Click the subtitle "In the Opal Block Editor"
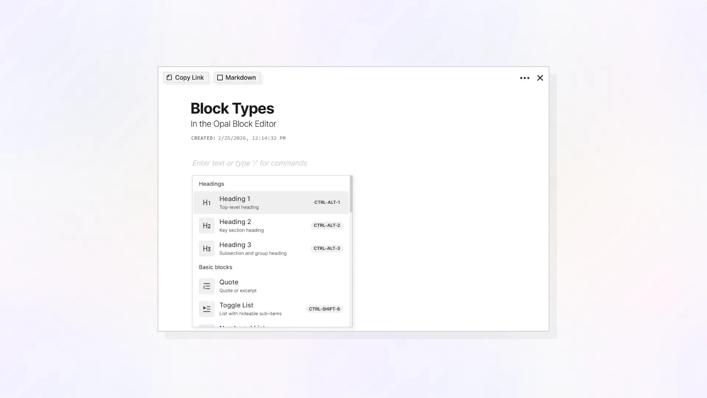The width and height of the screenshot is (707, 398). click(x=233, y=124)
